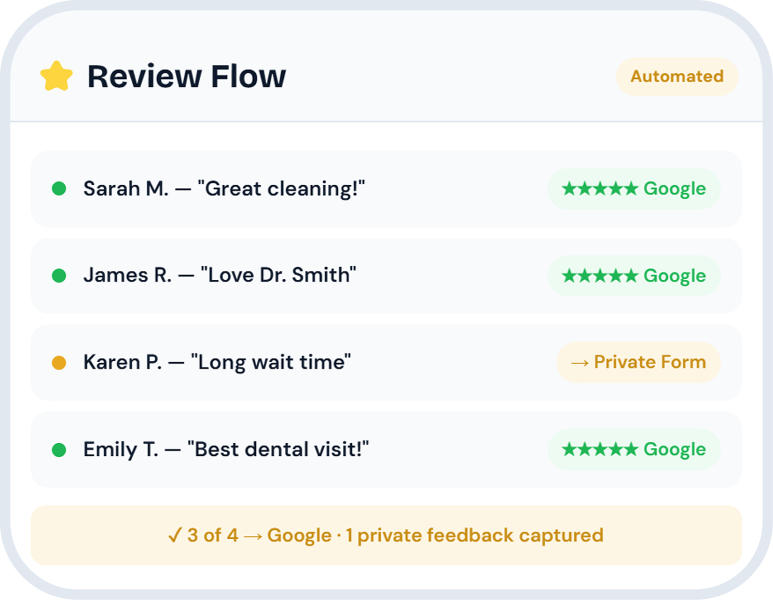Select the Sarah M. "Great cleaning!" review text
The height and width of the screenshot is (600, 773).
pos(224,189)
